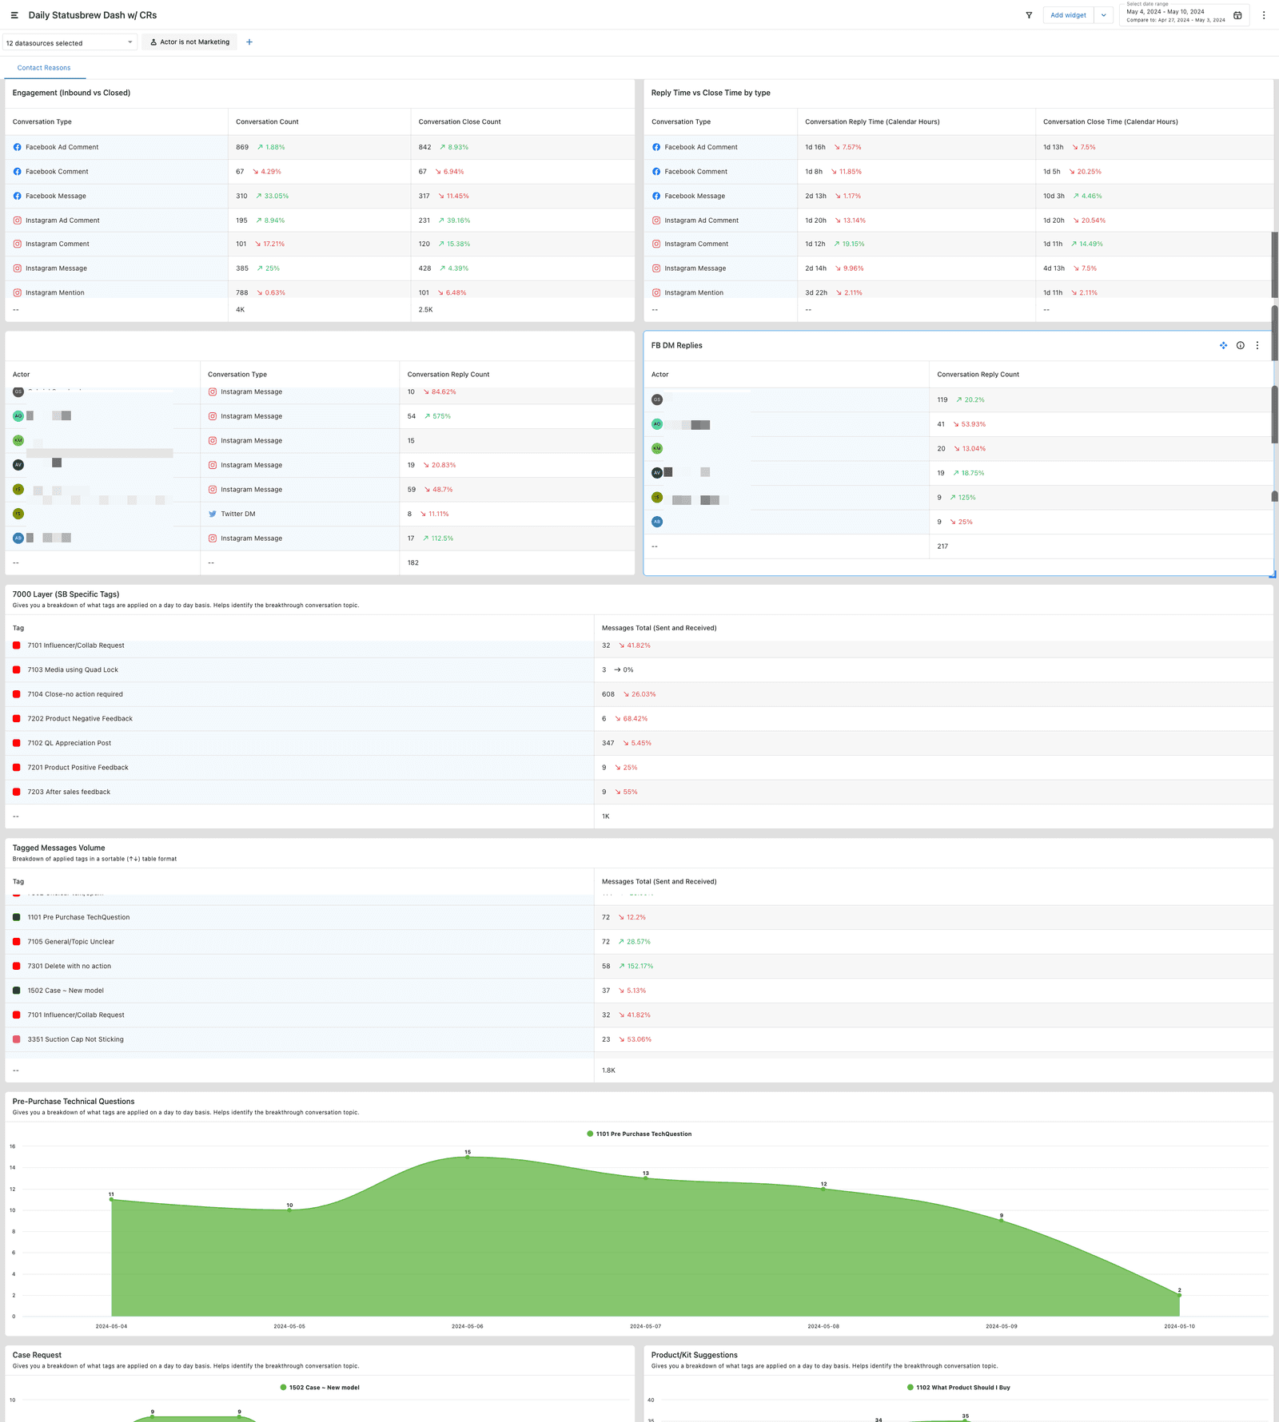1279x1422 pixels.
Task: Toggle 1101 Pre Purchase TechQuestion legend series
Action: [x=639, y=1134]
